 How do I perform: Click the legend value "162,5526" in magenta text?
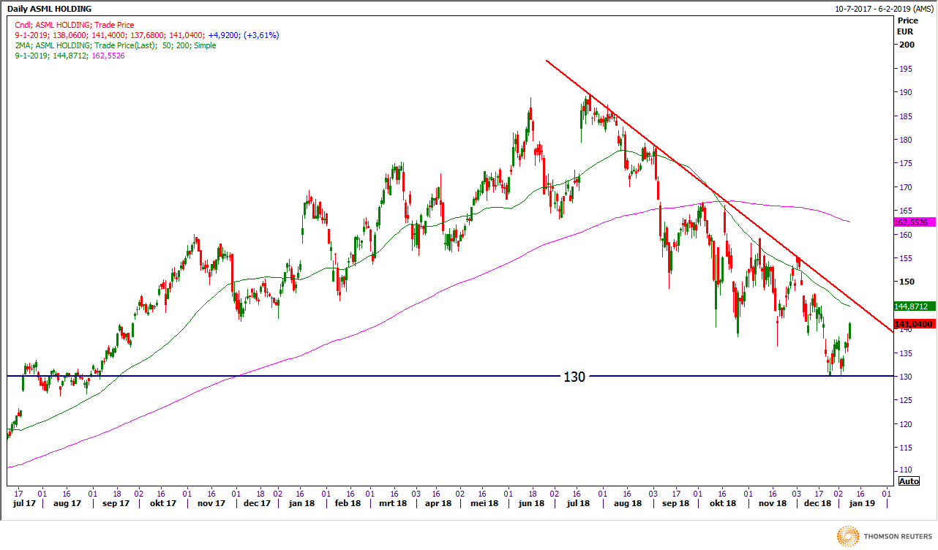(108, 56)
